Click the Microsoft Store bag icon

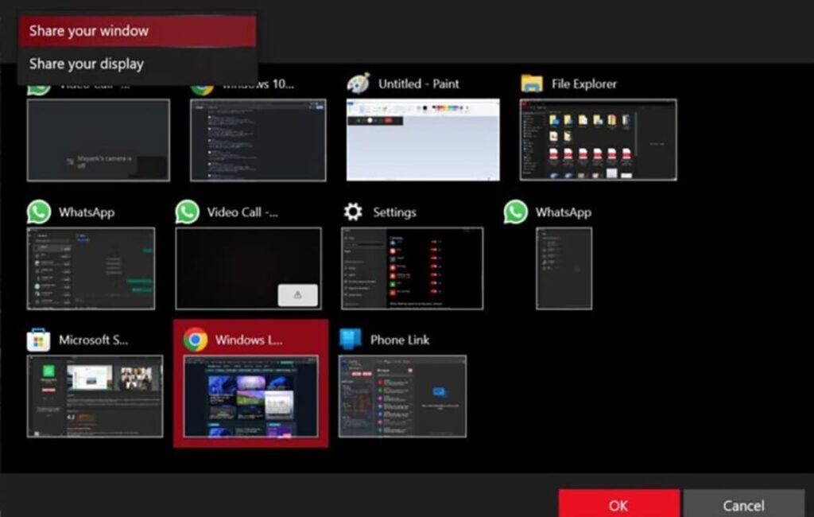[x=38, y=340]
